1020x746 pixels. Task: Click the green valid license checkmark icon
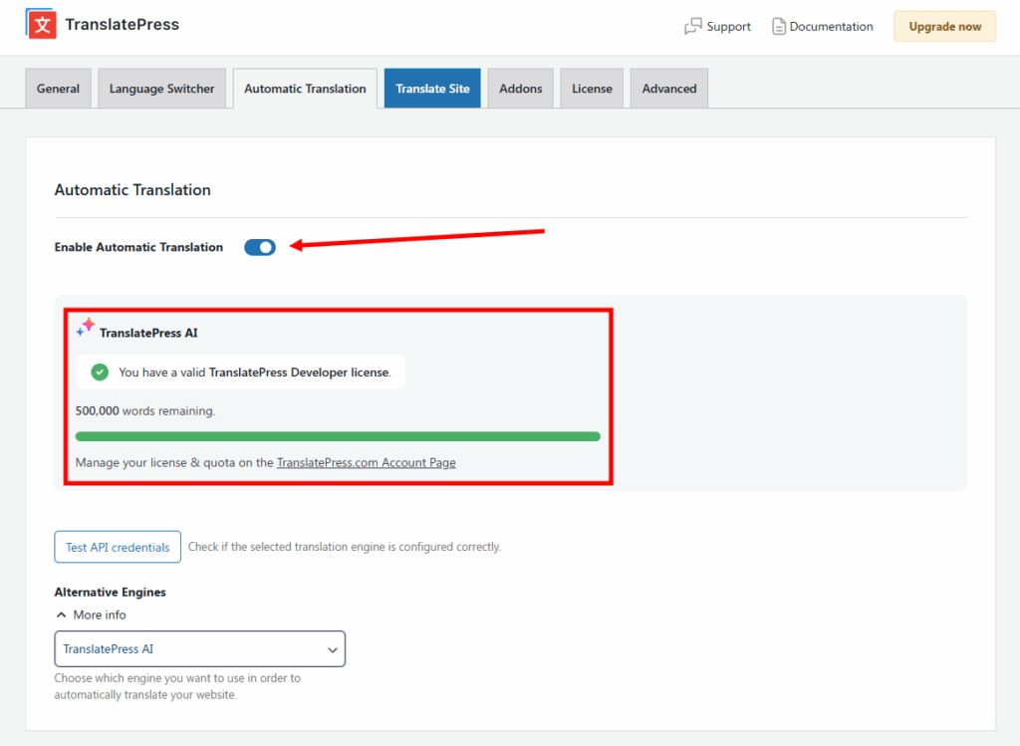[x=100, y=373]
